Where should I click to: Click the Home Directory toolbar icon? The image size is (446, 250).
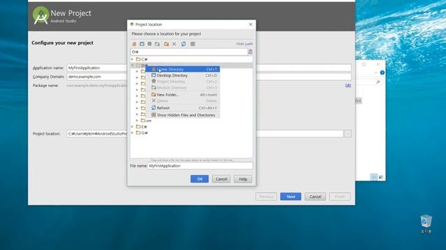[x=134, y=44]
